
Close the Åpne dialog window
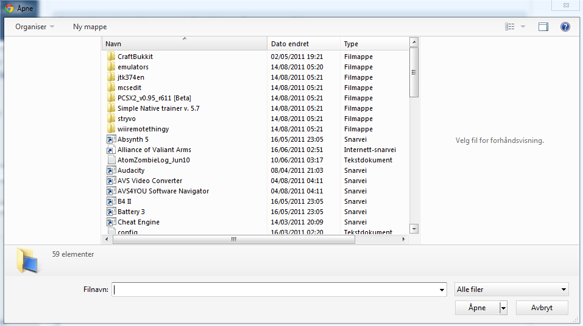(566, 5)
